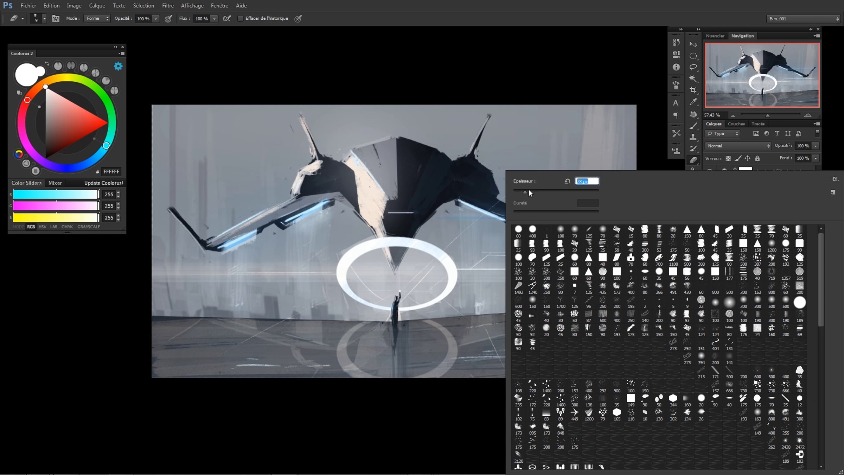Screen dimensions: 844x475
Task: Toggle lock transparent pixels icon
Action: point(728,158)
